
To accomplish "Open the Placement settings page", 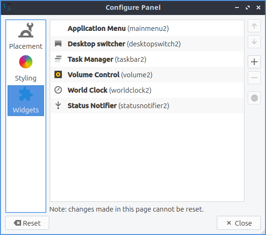I will coord(26,37).
